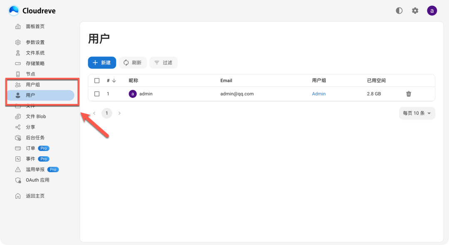Image resolution: width=449 pixels, height=245 pixels.
Task: Open 面板首页 dashboard in sidebar
Action: pyautogui.click(x=35, y=27)
